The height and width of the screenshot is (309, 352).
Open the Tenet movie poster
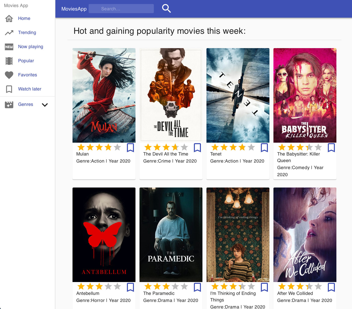(238, 95)
